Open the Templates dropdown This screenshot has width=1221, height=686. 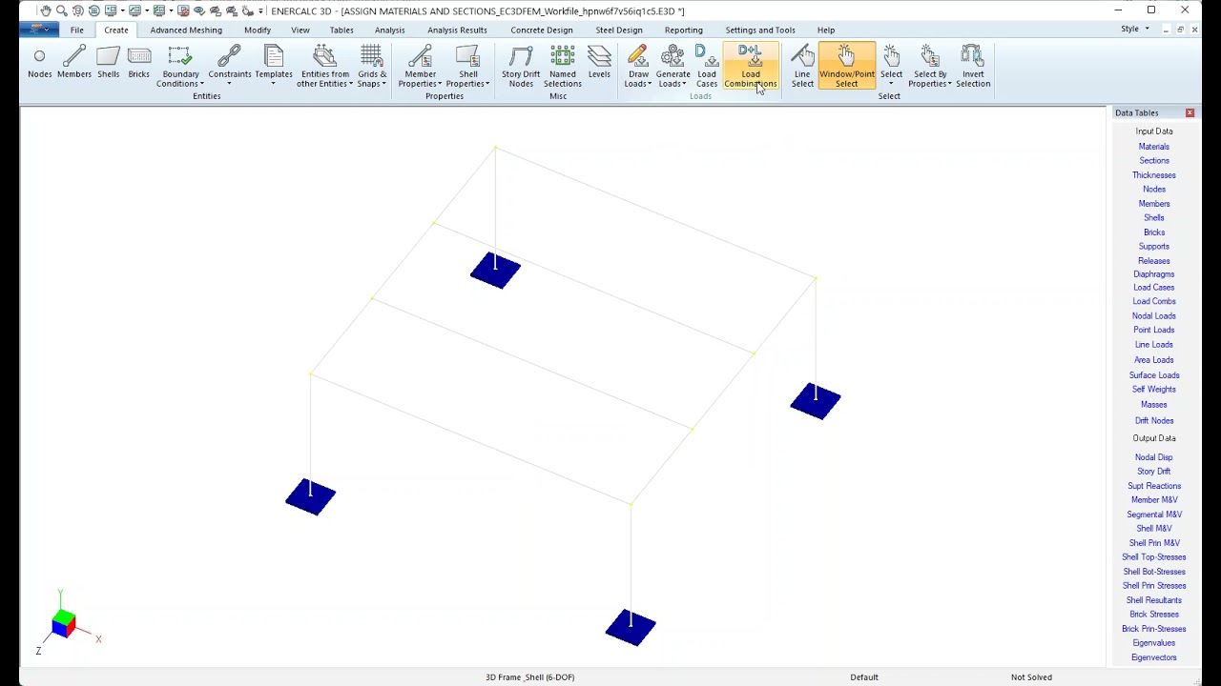[274, 67]
